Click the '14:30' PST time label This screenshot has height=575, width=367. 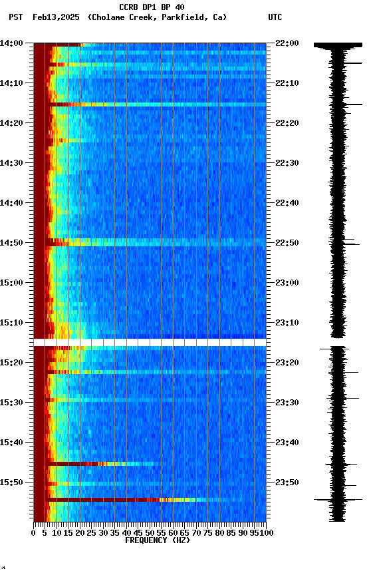[x=11, y=163]
